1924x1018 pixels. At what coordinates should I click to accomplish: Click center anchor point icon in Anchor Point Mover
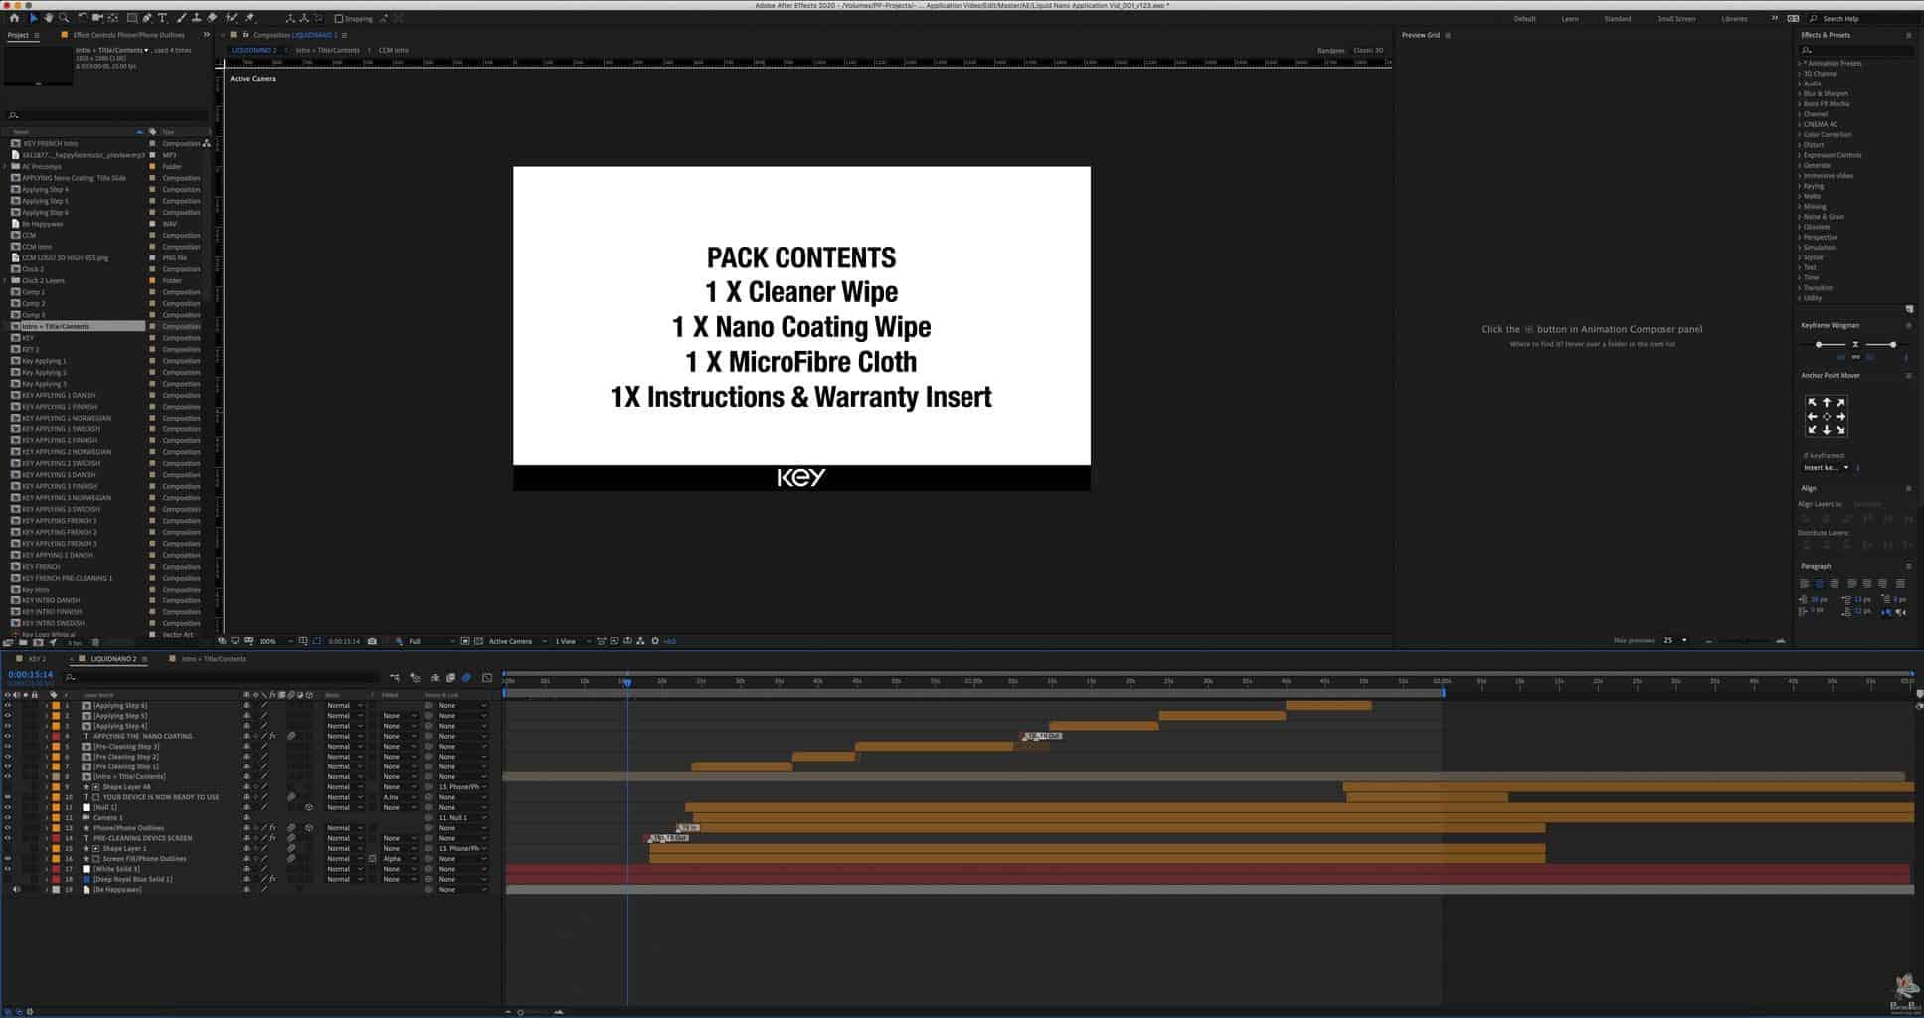(x=1826, y=417)
